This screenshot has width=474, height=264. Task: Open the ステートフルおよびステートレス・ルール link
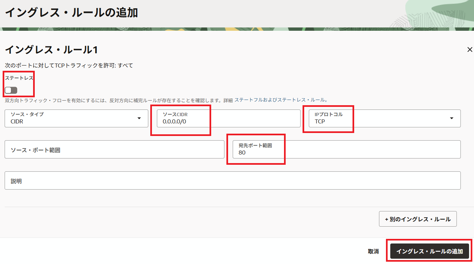[x=281, y=100]
